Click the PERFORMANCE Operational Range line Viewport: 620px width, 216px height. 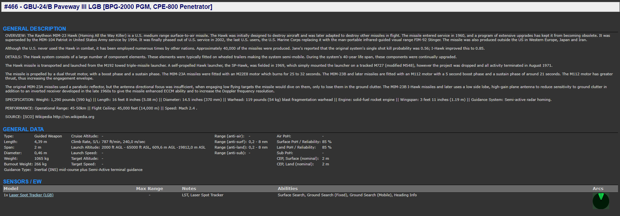click(101, 108)
